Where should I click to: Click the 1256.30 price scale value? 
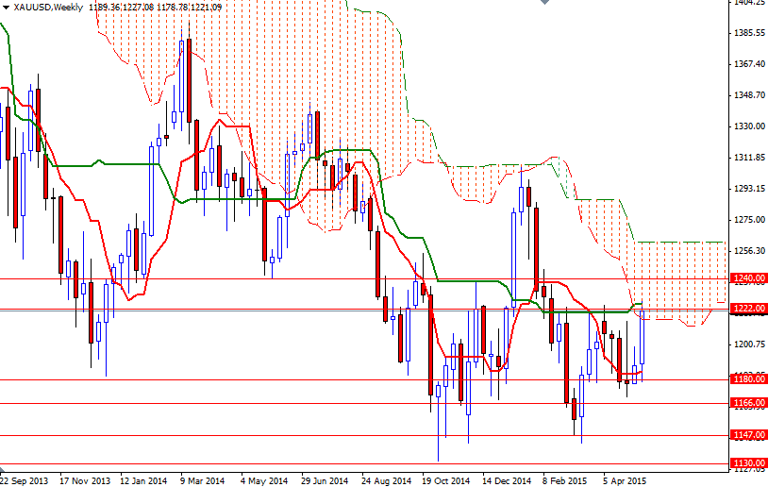749,251
